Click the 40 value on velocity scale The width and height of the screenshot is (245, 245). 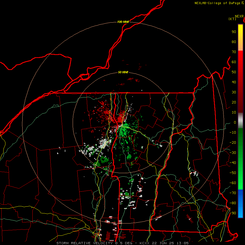(x=234, y=82)
